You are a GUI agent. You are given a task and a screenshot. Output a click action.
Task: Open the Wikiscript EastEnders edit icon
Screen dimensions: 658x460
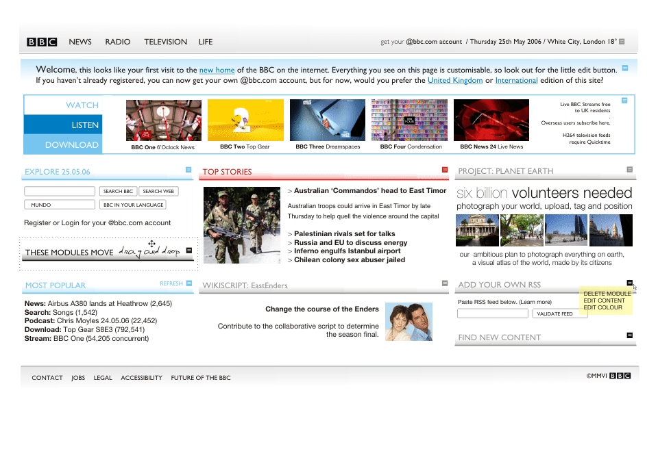coord(445,283)
